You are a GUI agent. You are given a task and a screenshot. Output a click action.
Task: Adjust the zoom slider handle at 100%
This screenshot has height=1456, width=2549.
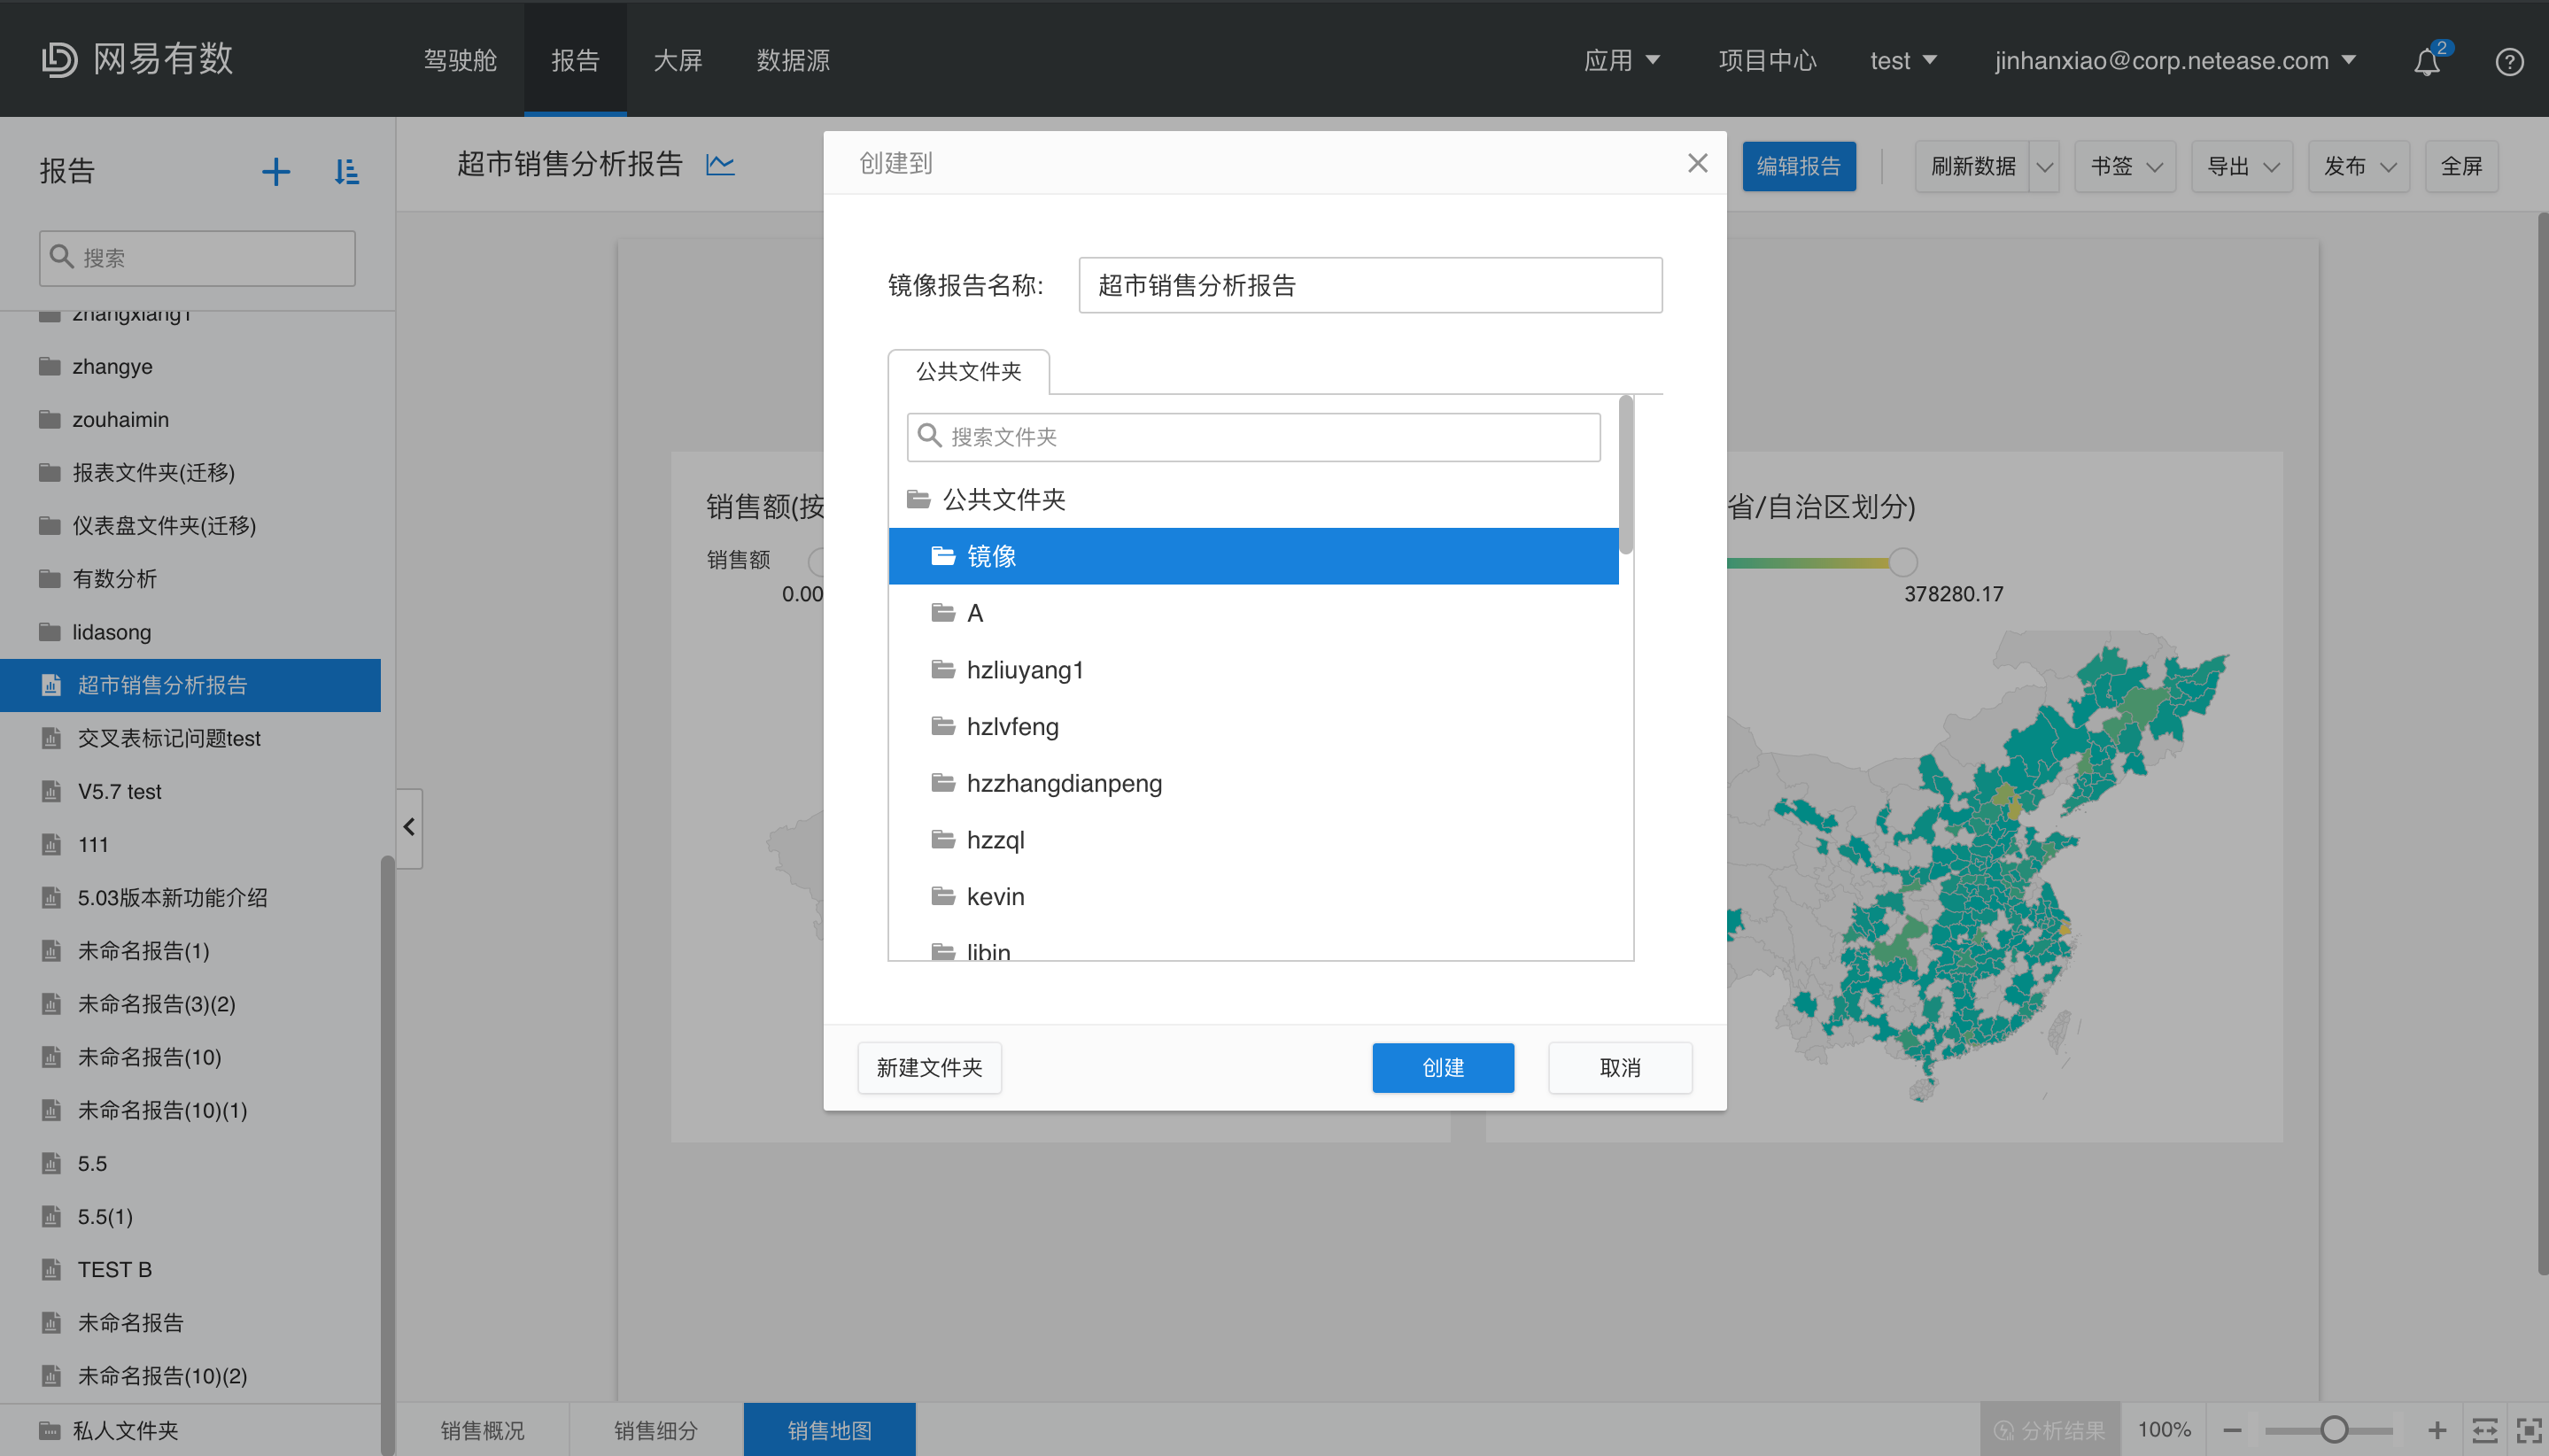tap(2335, 1430)
